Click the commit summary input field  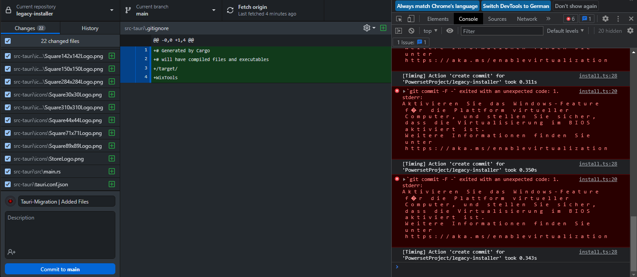pos(67,201)
